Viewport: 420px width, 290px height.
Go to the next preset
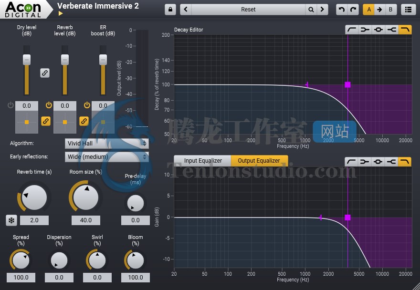pos(323,10)
